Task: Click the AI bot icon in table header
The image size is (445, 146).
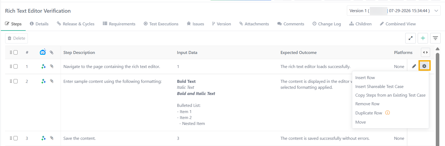Action: [x=43, y=52]
